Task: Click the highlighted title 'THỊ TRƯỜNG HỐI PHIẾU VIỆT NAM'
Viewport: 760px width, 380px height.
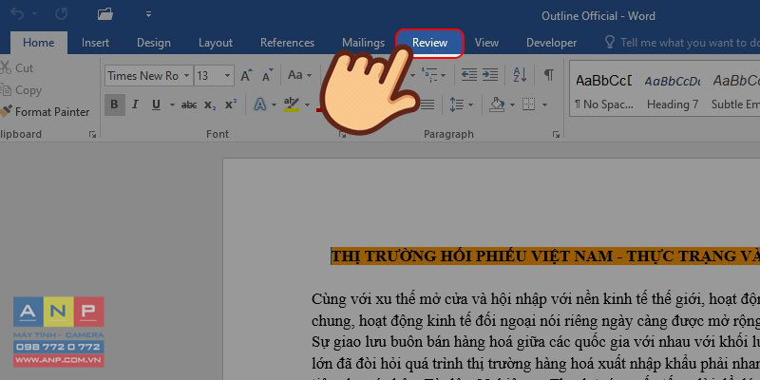Action: (x=471, y=256)
